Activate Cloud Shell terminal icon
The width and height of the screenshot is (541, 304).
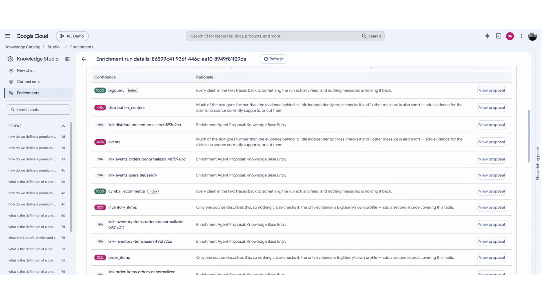[498, 36]
